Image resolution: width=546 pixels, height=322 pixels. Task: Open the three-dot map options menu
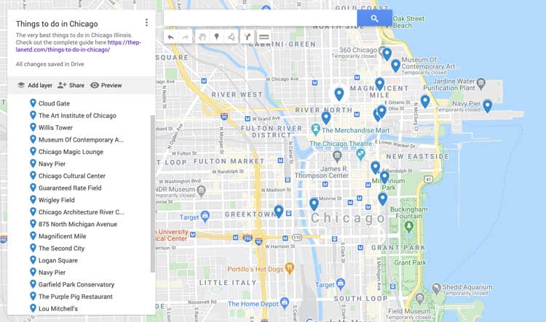click(146, 23)
